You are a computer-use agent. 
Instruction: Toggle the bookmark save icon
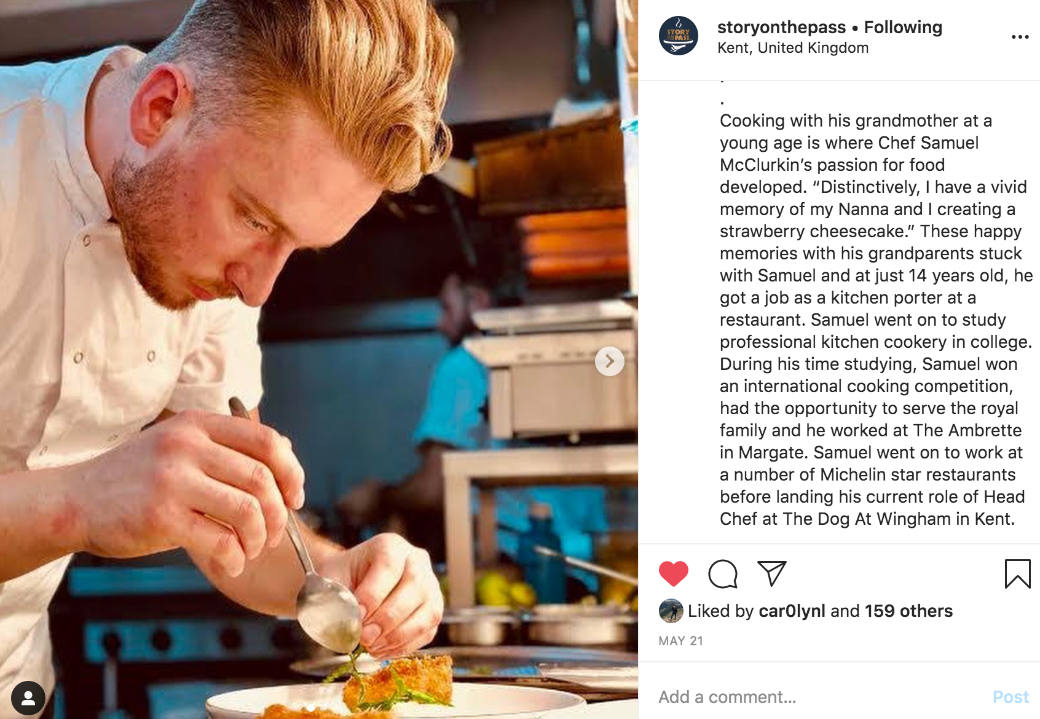[x=1017, y=574]
